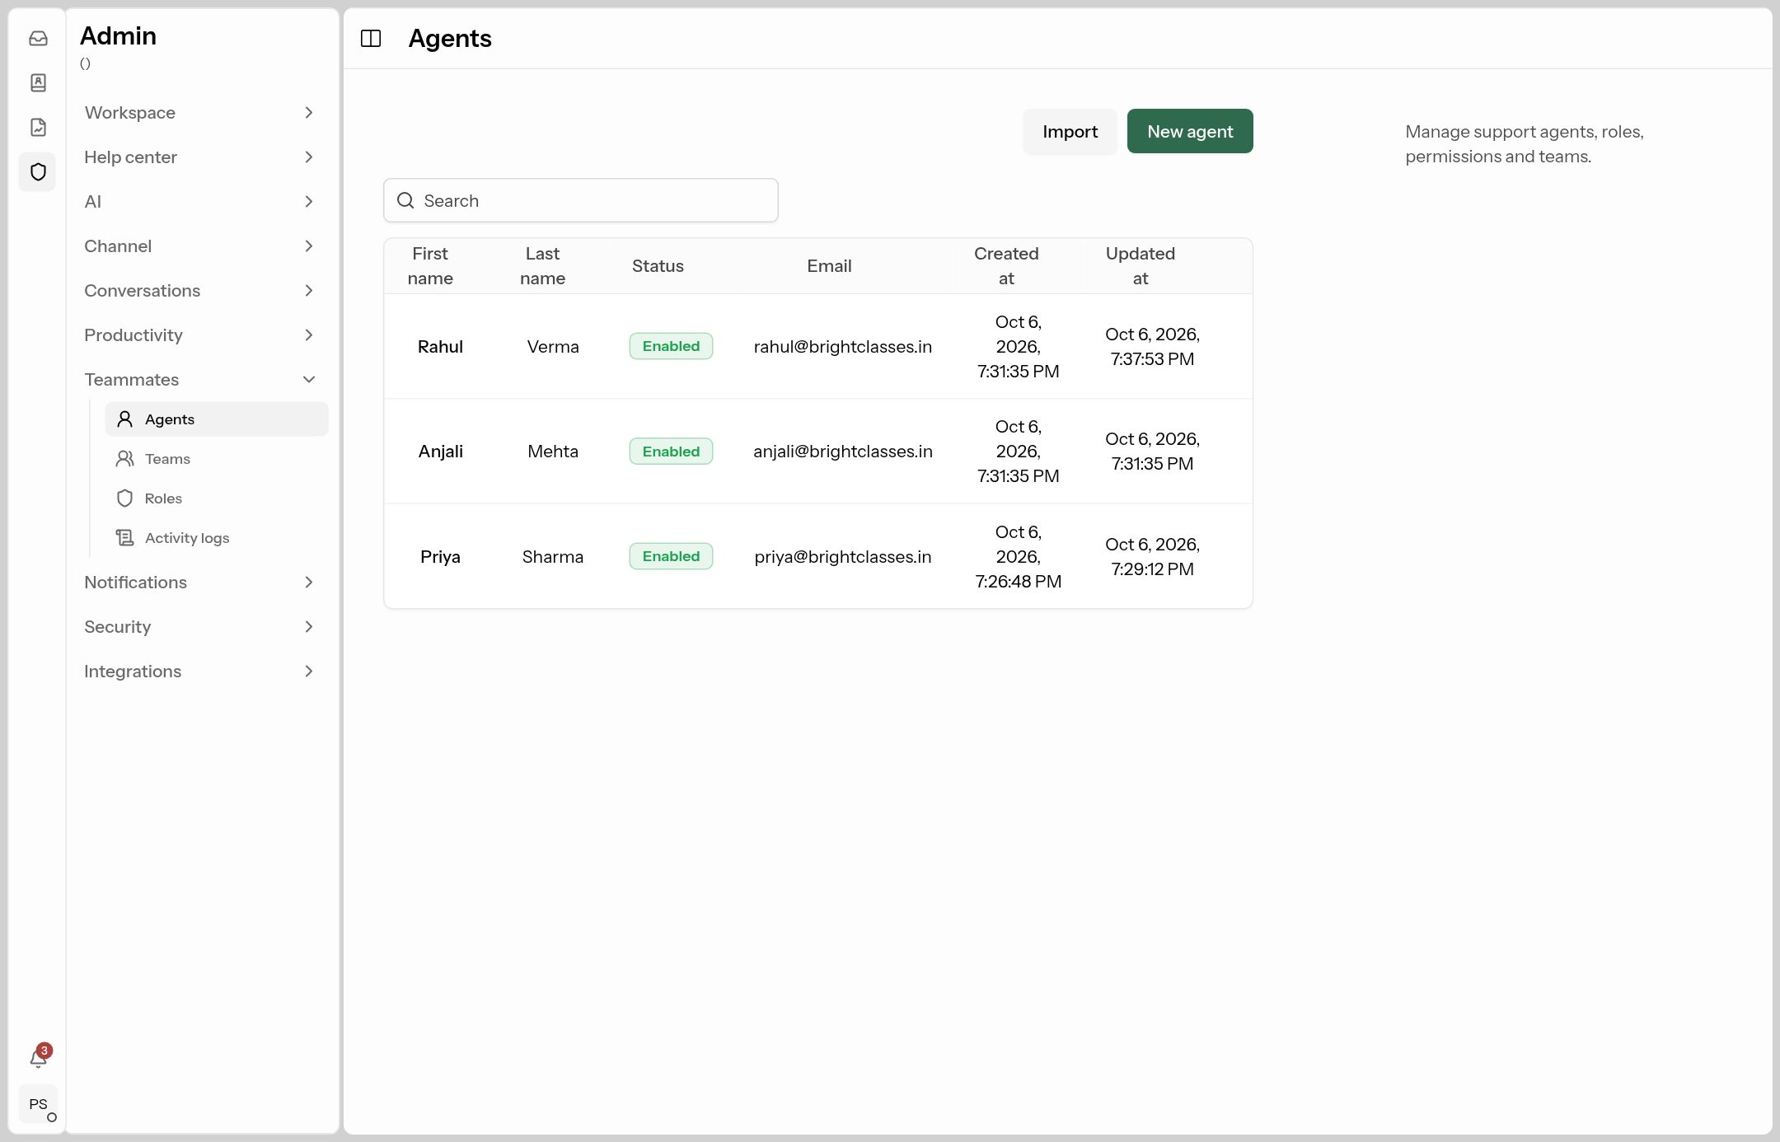Expand the Conversations section

pyautogui.click(x=199, y=291)
